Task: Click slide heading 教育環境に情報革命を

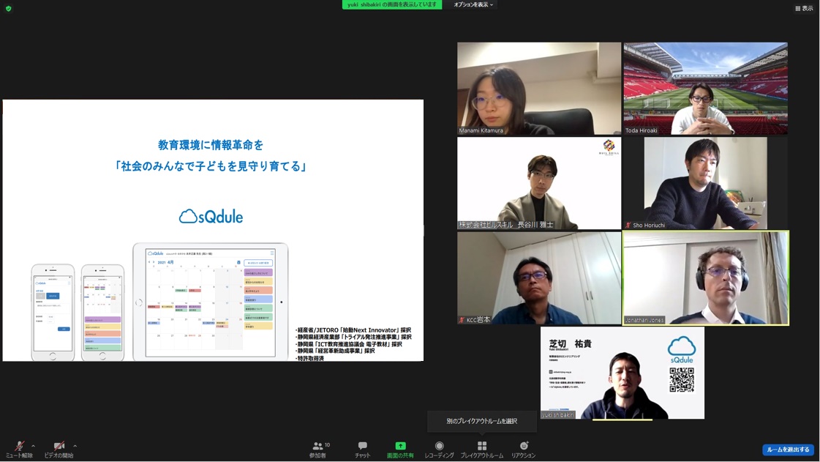Action: [211, 144]
